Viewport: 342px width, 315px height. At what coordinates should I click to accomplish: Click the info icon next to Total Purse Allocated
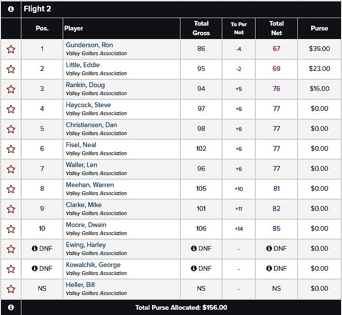click(11, 307)
